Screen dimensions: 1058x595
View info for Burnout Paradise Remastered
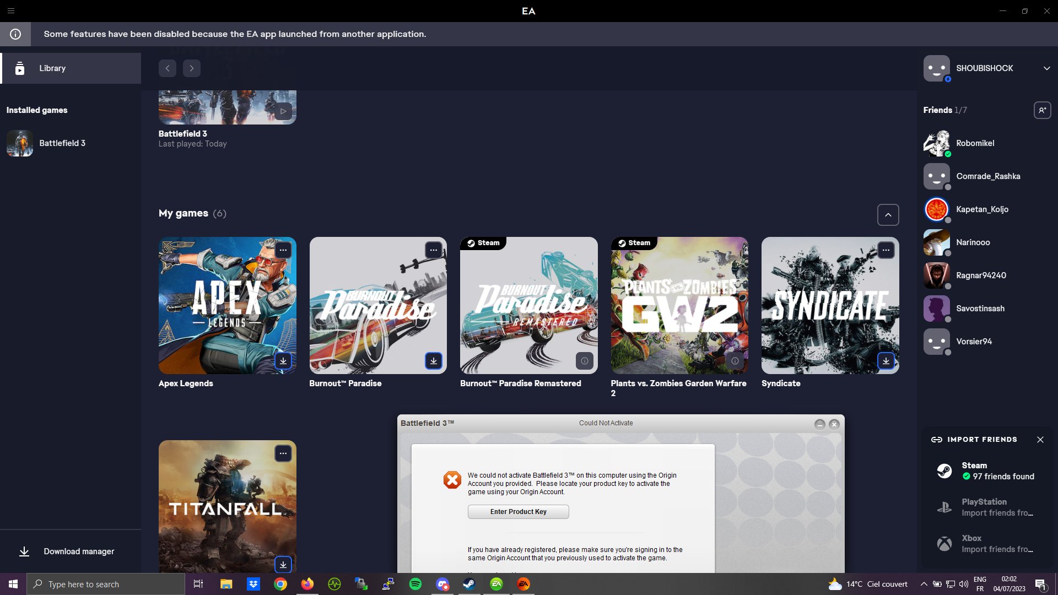585,361
